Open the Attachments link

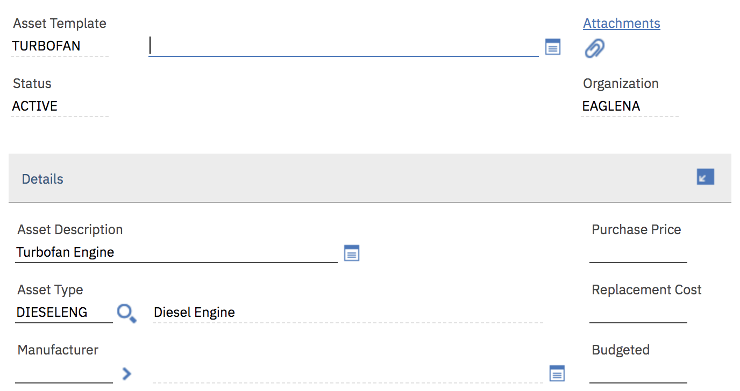621,24
